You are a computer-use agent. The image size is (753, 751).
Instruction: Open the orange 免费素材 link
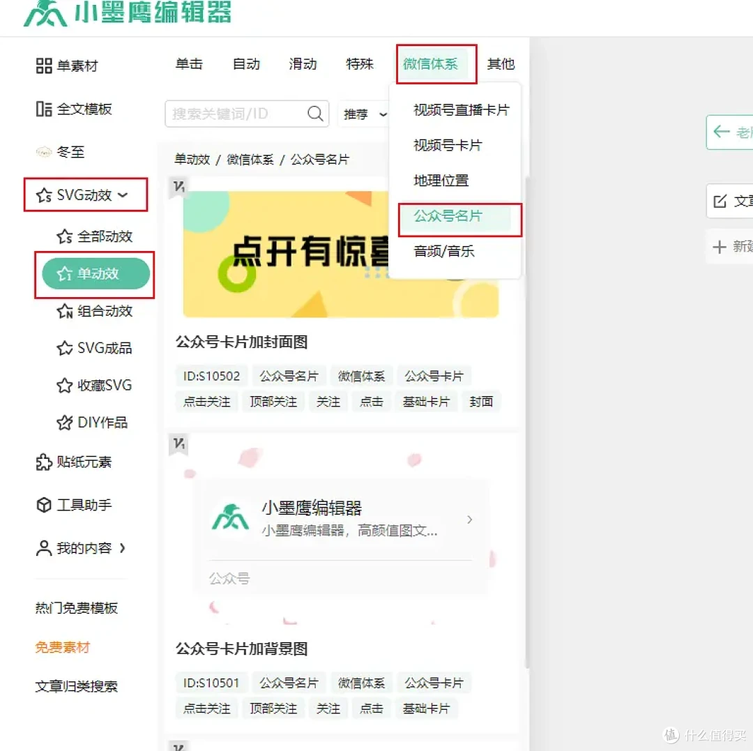[63, 647]
